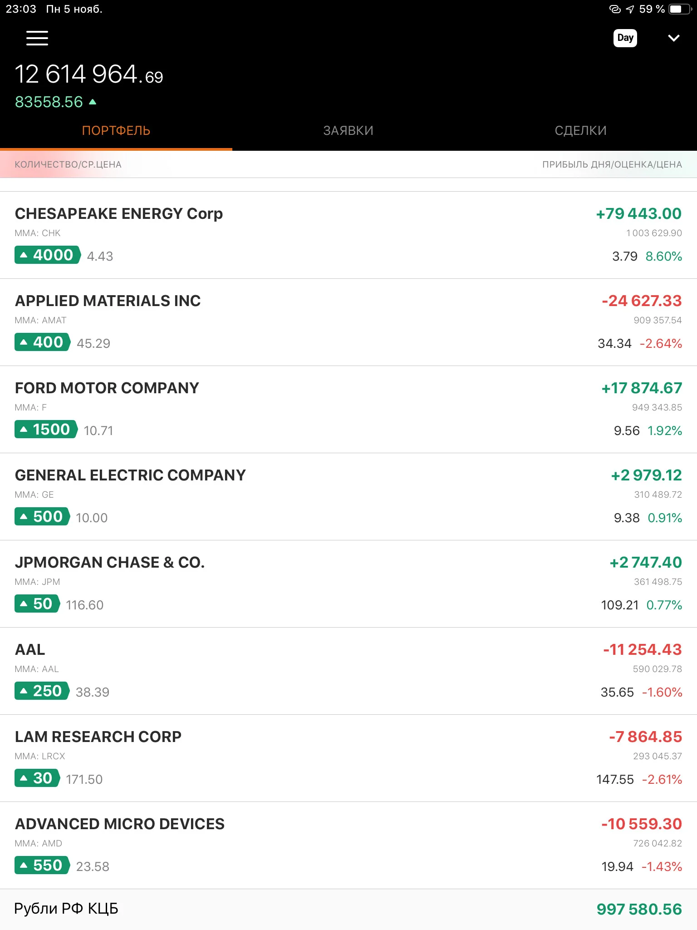Image resolution: width=697 pixels, height=930 pixels.
Task: Tap AMD position valuation 726 042.82
Action: (658, 843)
